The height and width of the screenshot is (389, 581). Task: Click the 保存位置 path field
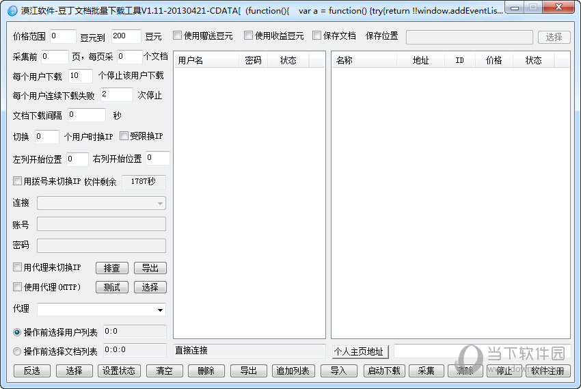tap(470, 37)
